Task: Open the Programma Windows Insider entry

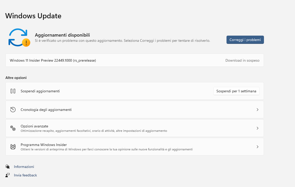Action: [135, 147]
